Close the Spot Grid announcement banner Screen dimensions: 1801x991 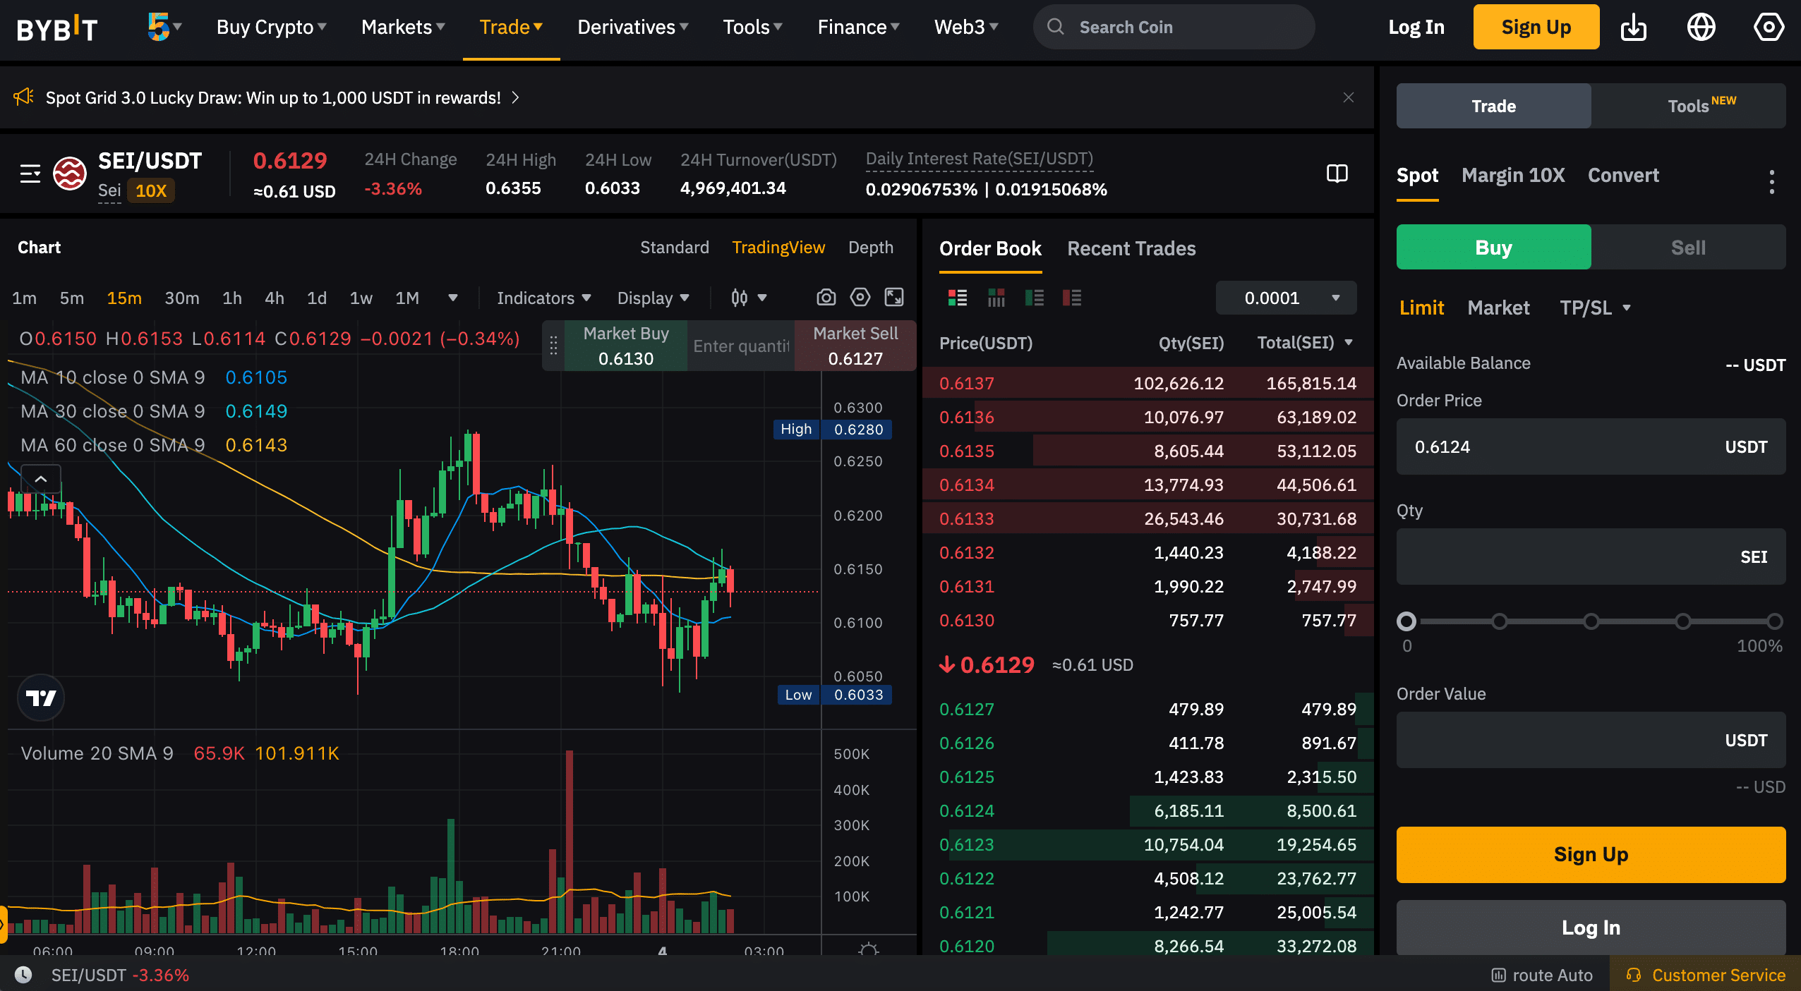(x=1348, y=97)
